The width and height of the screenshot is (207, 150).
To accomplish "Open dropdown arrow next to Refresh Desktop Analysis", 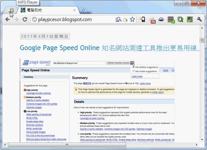I will tap(132, 63).
